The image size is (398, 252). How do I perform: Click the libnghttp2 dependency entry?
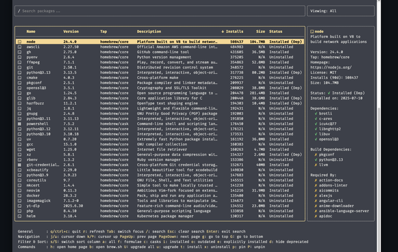330,129
